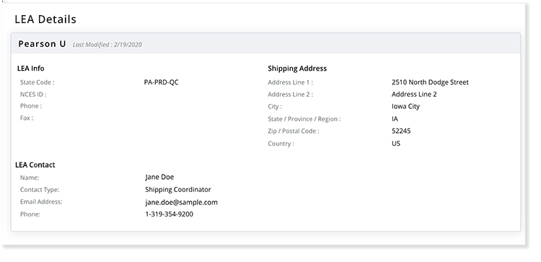This screenshot has width=541, height=262.
Task: Select the PA-PRD-QC state code value
Action: tap(161, 82)
